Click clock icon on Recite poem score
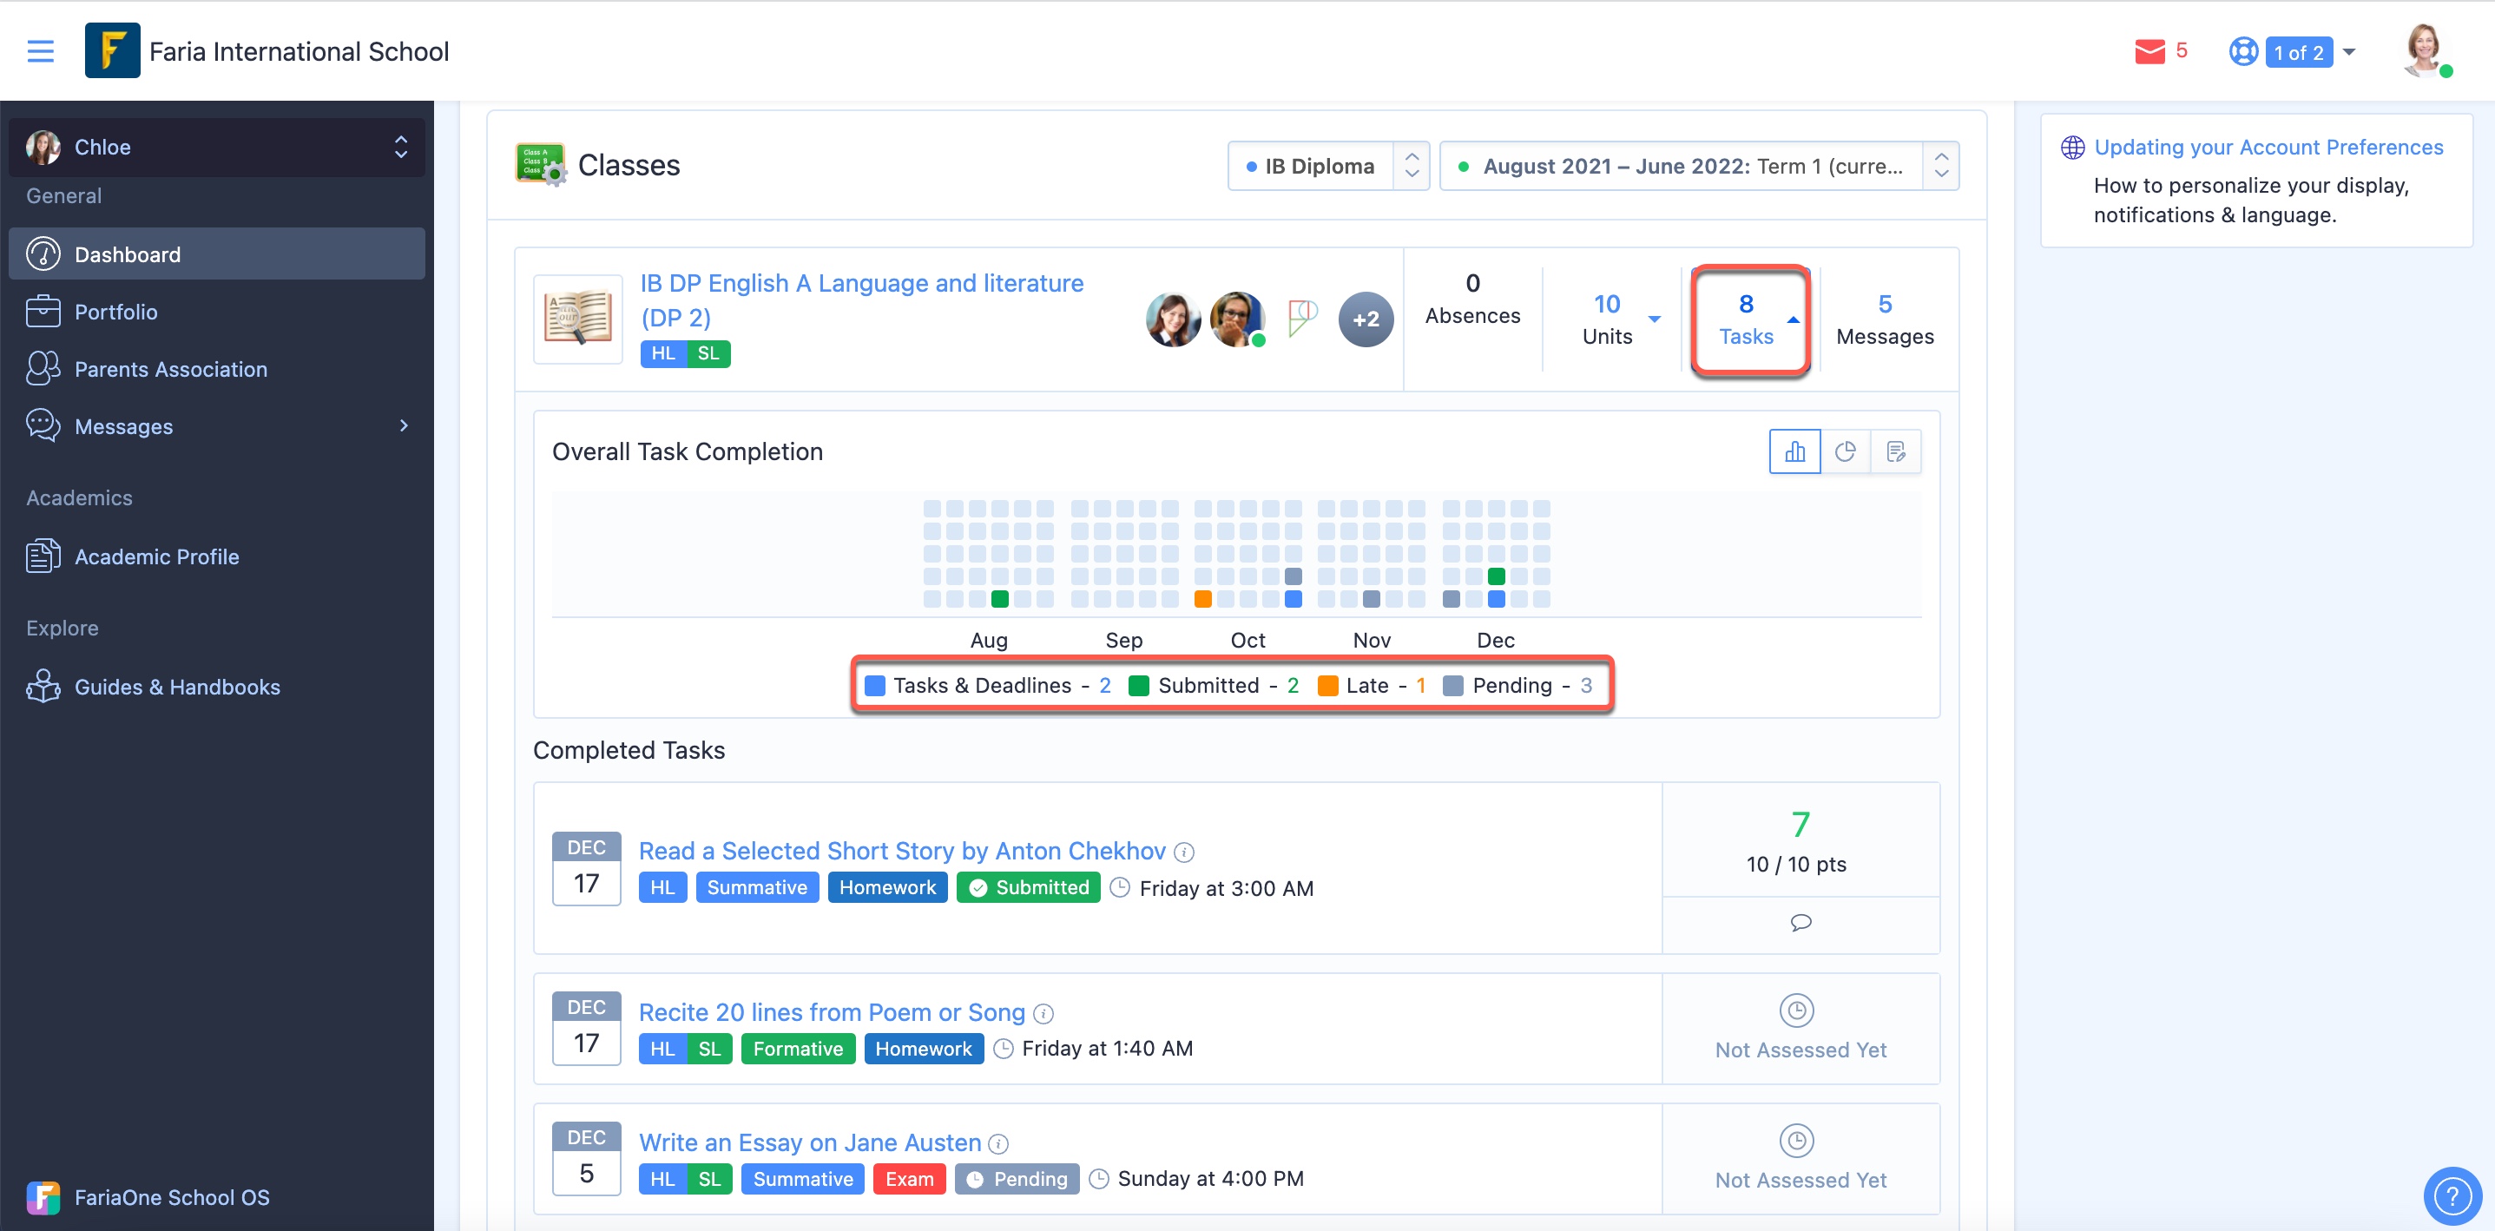The width and height of the screenshot is (2495, 1231). click(x=1797, y=1011)
